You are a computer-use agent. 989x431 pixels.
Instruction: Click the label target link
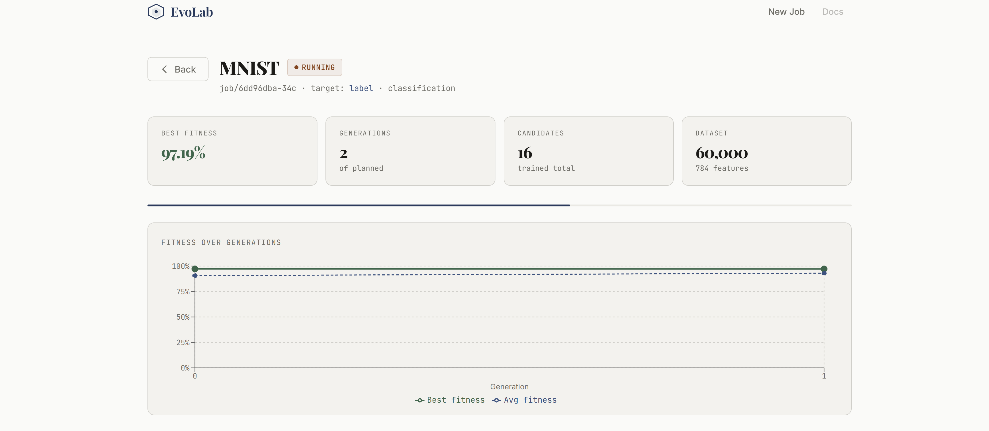pos(361,88)
